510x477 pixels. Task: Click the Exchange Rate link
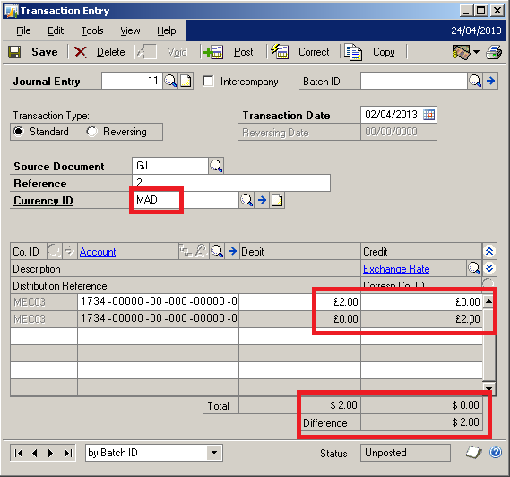point(396,269)
